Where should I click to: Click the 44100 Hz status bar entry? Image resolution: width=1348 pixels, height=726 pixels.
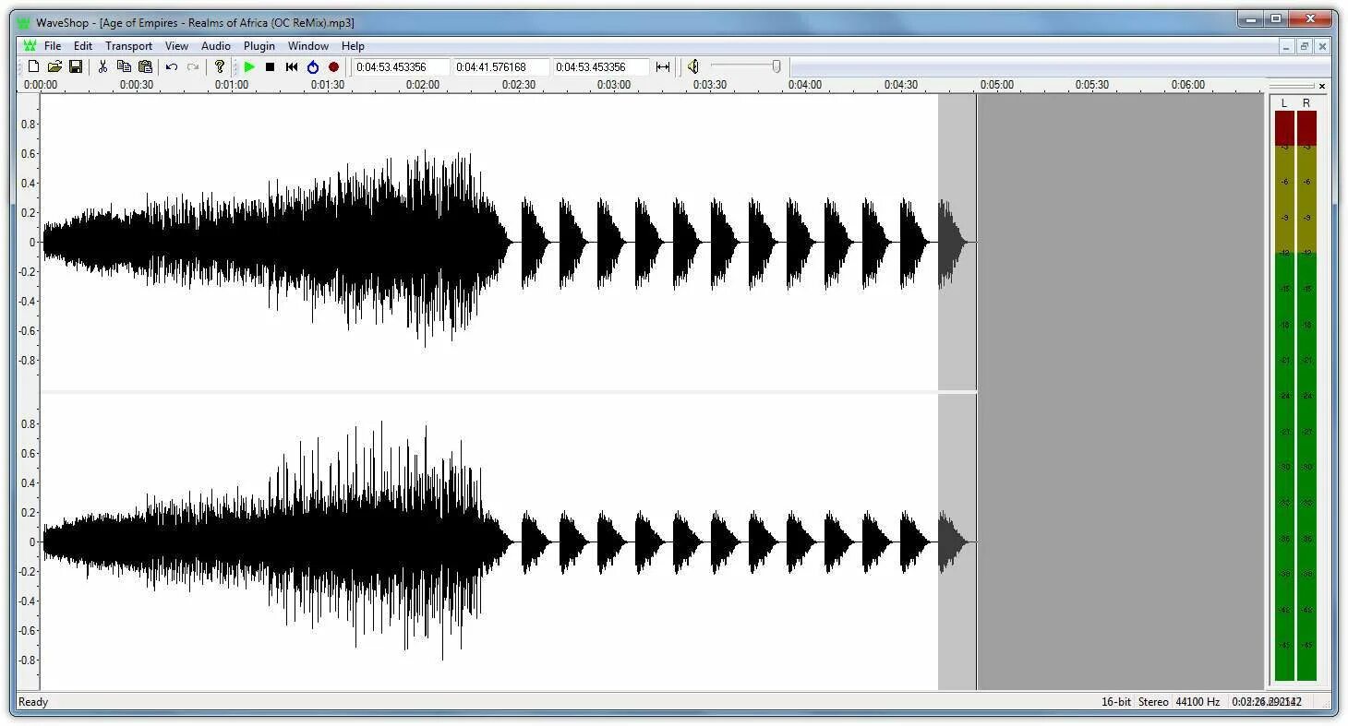(1198, 702)
